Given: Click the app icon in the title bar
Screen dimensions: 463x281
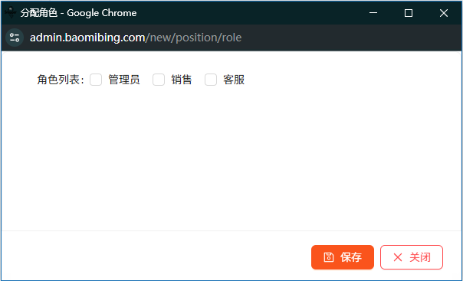Looking at the screenshot, I should [10, 13].
